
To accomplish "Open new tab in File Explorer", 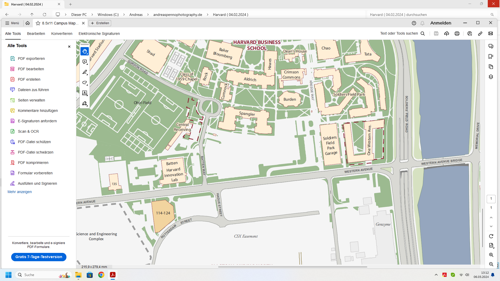I will (x=70, y=4).
